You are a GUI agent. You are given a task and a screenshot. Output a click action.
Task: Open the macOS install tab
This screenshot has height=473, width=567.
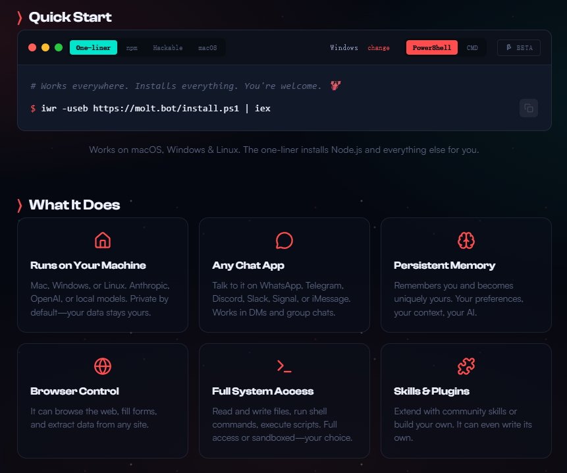[x=207, y=47]
